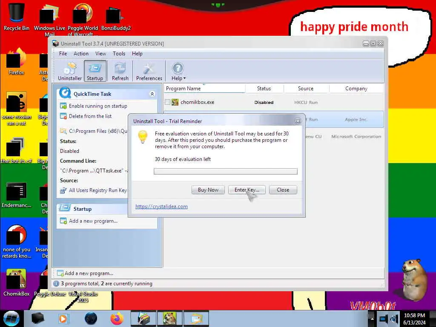Screen dimensions: 436x327
Task: Open the Action menu
Action: point(81,53)
